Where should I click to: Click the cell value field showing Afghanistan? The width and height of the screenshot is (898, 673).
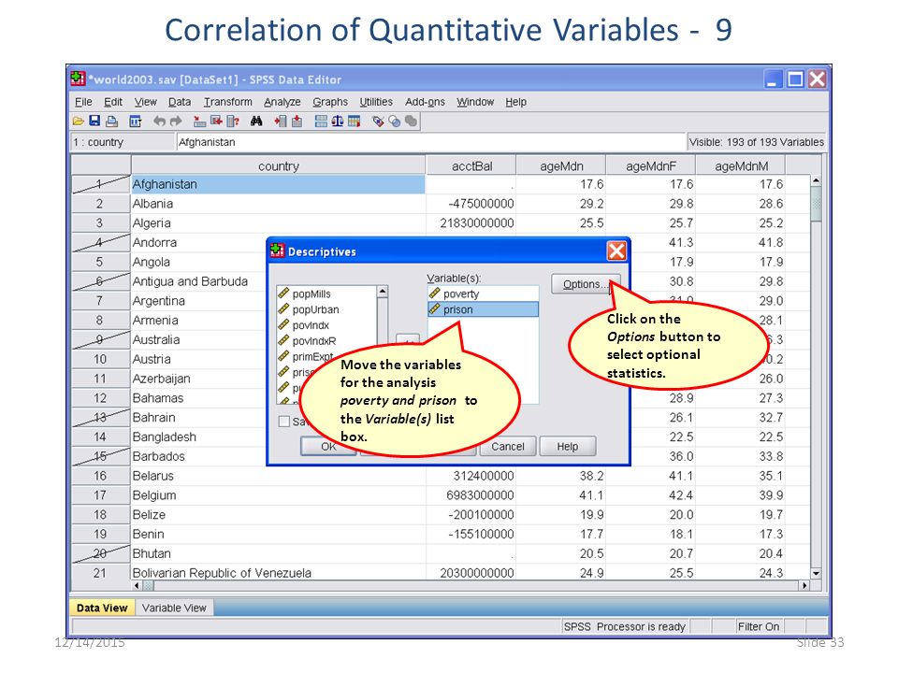coord(430,142)
